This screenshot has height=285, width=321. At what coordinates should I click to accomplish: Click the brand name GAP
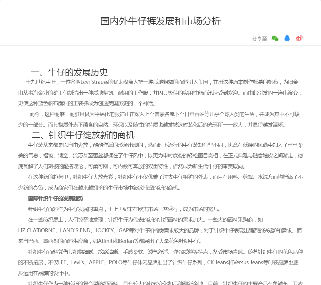pos(124,230)
